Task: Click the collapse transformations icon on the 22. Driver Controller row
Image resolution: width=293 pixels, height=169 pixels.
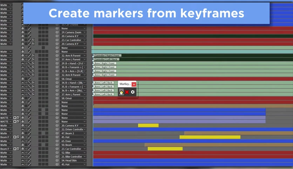Action: coord(26,129)
